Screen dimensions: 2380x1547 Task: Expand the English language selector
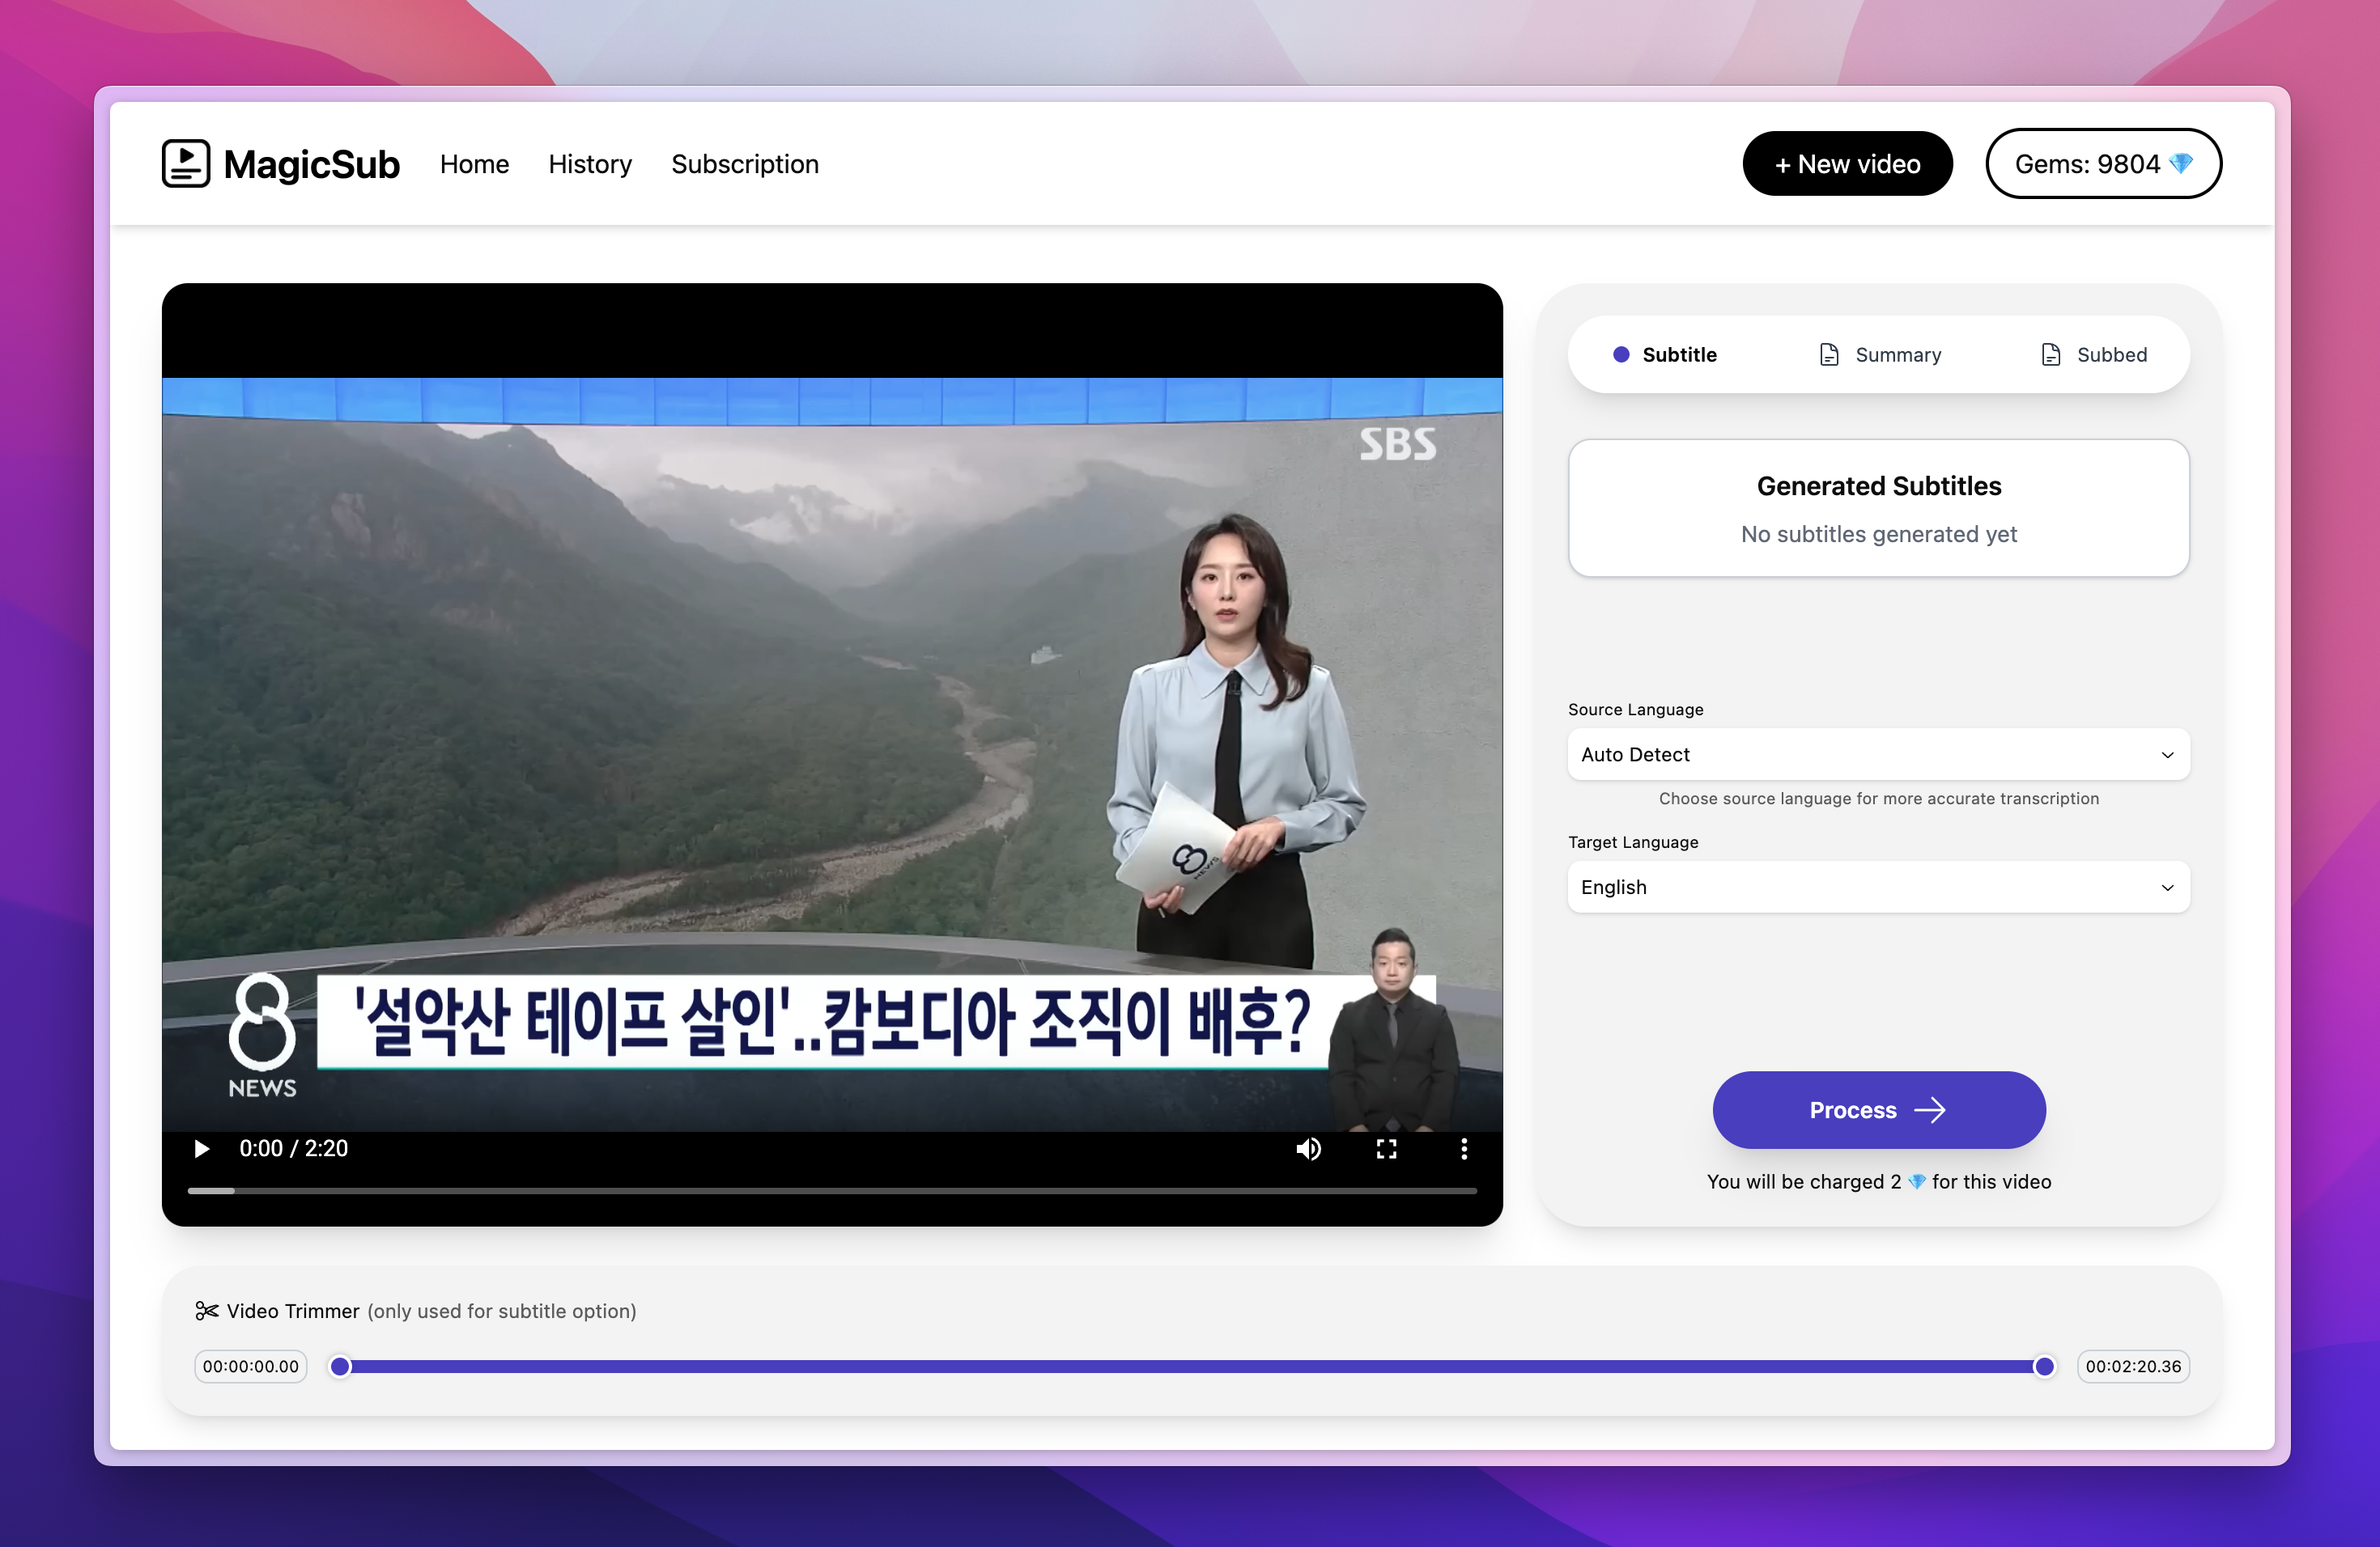[2167, 888]
